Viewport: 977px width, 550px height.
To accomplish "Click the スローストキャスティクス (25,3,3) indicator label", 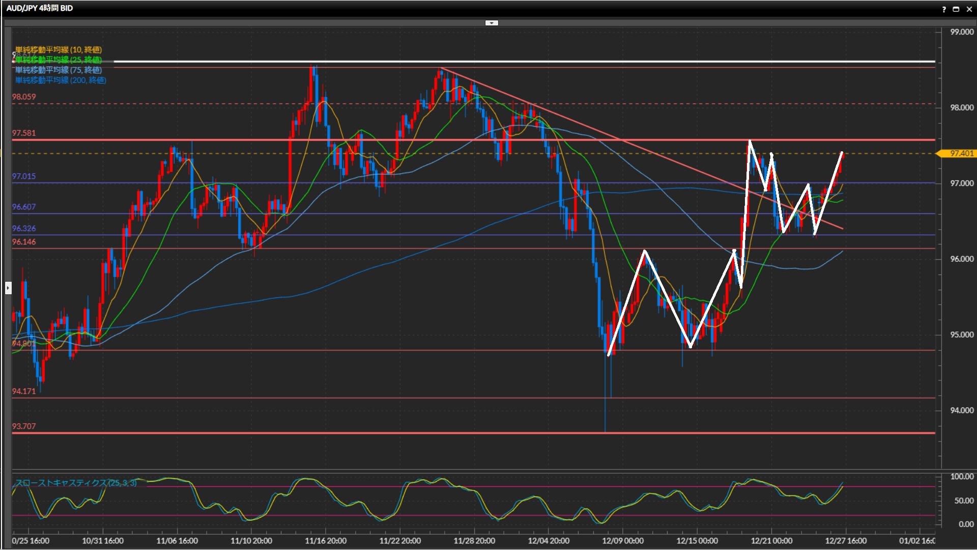I will click(76, 482).
